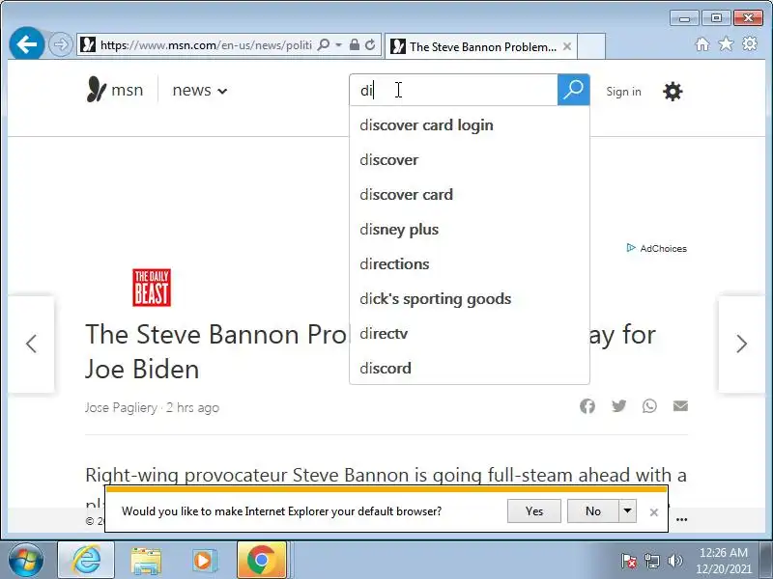Choose suggestion 'dick's sporting goods'
Image resolution: width=773 pixels, height=579 pixels.
470,299
